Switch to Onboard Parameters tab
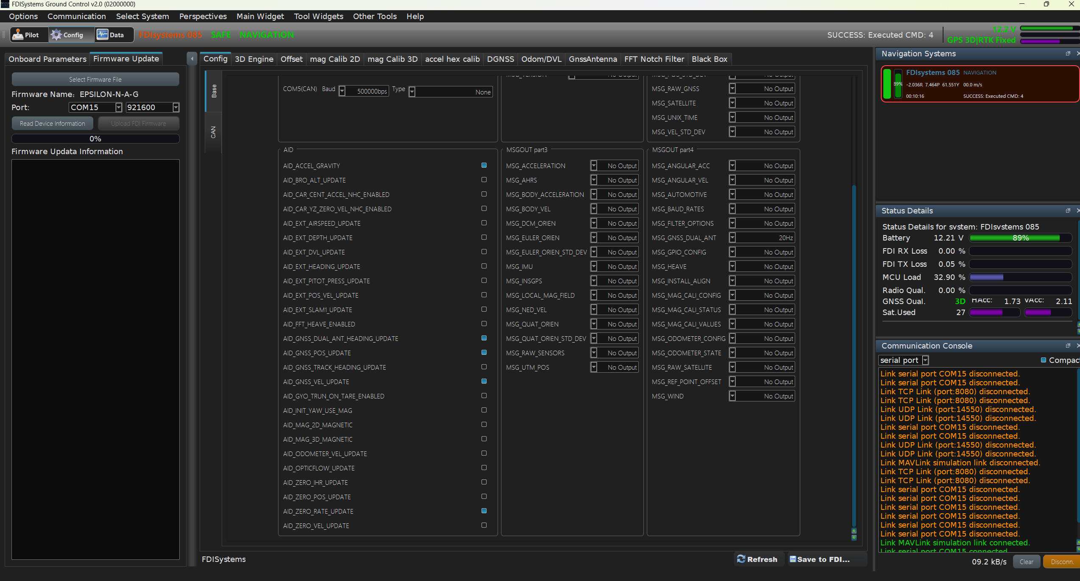This screenshot has width=1080, height=581. click(x=47, y=59)
